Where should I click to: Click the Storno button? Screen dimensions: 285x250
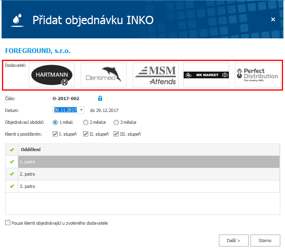[x=265, y=241]
